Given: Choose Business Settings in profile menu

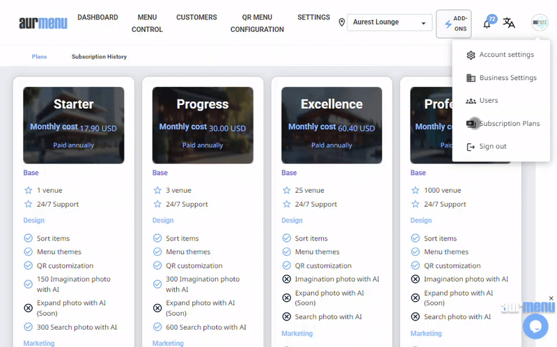Looking at the screenshot, I should tap(508, 78).
